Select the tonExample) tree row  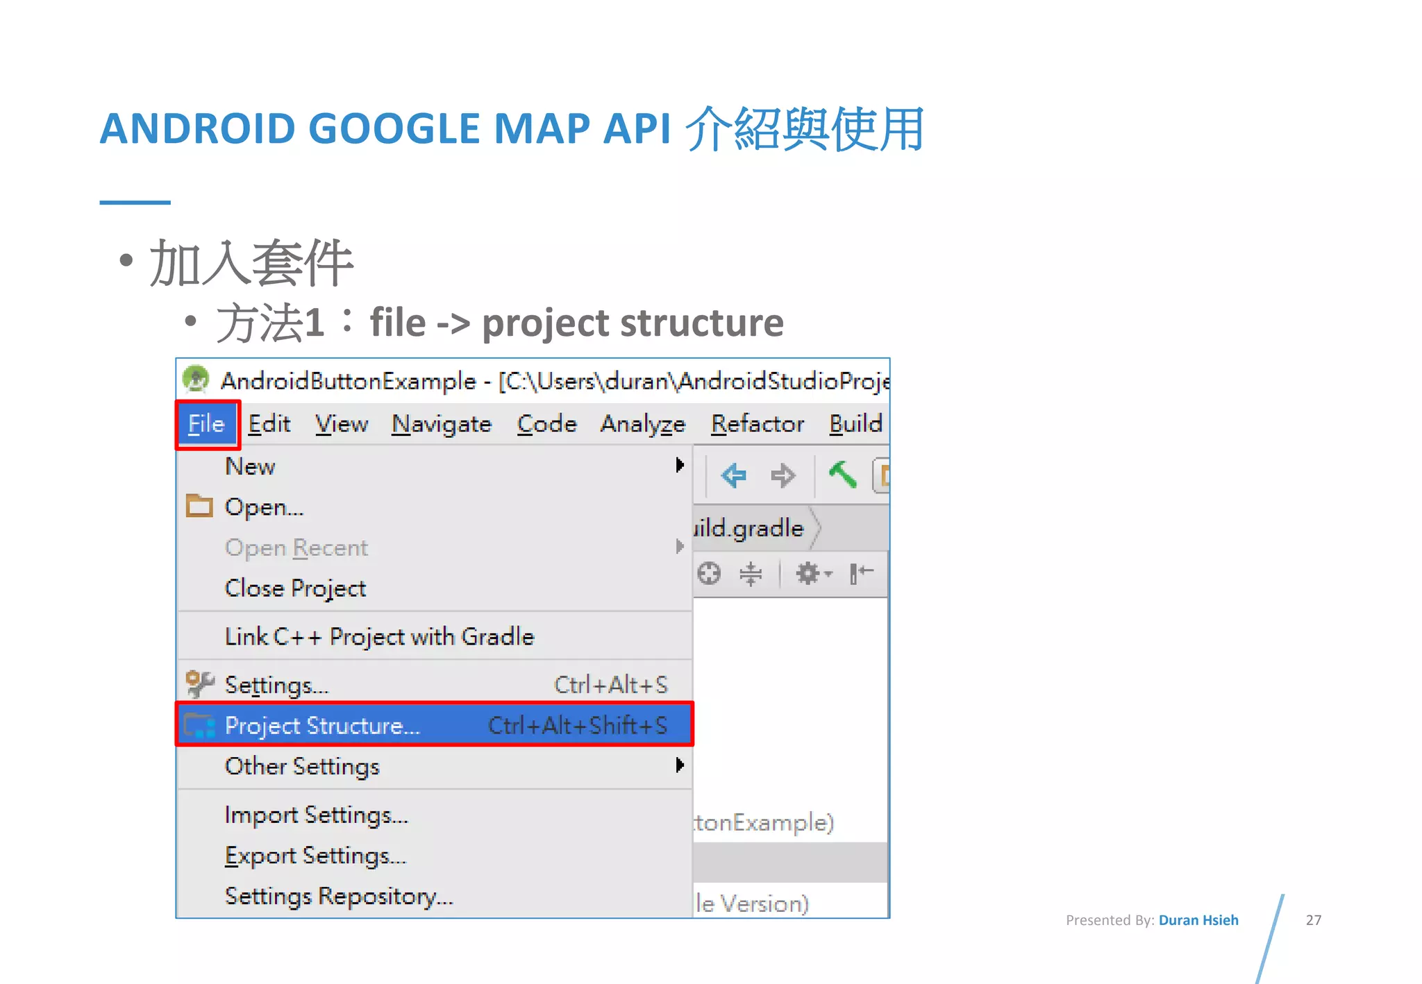pos(791,822)
